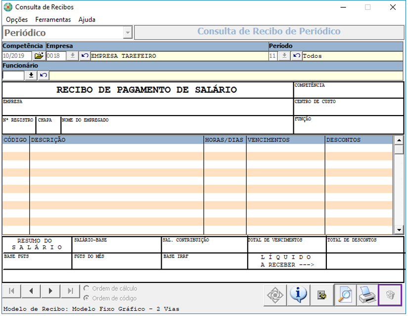Click the NOME DO EMPREGADO field label
This screenshot has height=316, width=408.
click(x=85, y=120)
